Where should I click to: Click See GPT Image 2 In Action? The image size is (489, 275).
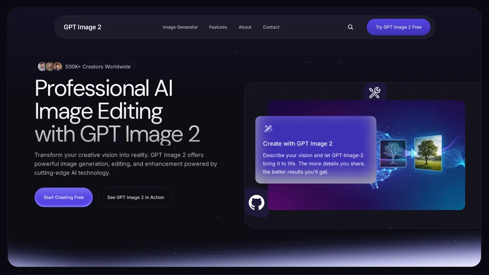tap(135, 197)
